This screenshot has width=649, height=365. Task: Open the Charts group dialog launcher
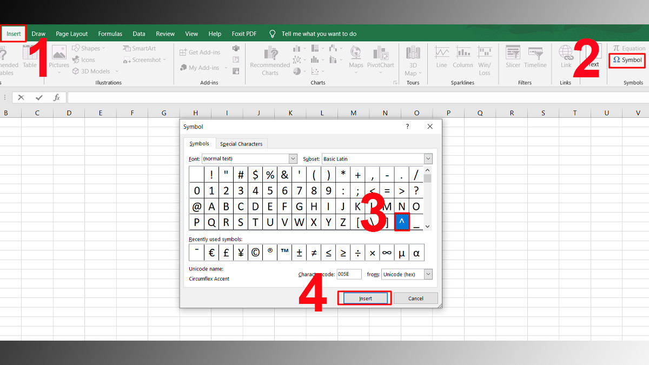(x=395, y=83)
